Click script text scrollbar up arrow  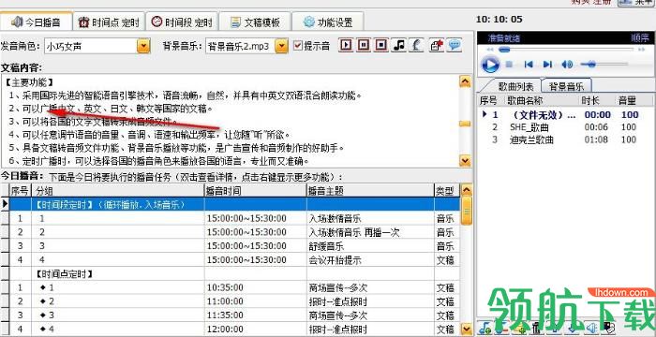(x=465, y=81)
